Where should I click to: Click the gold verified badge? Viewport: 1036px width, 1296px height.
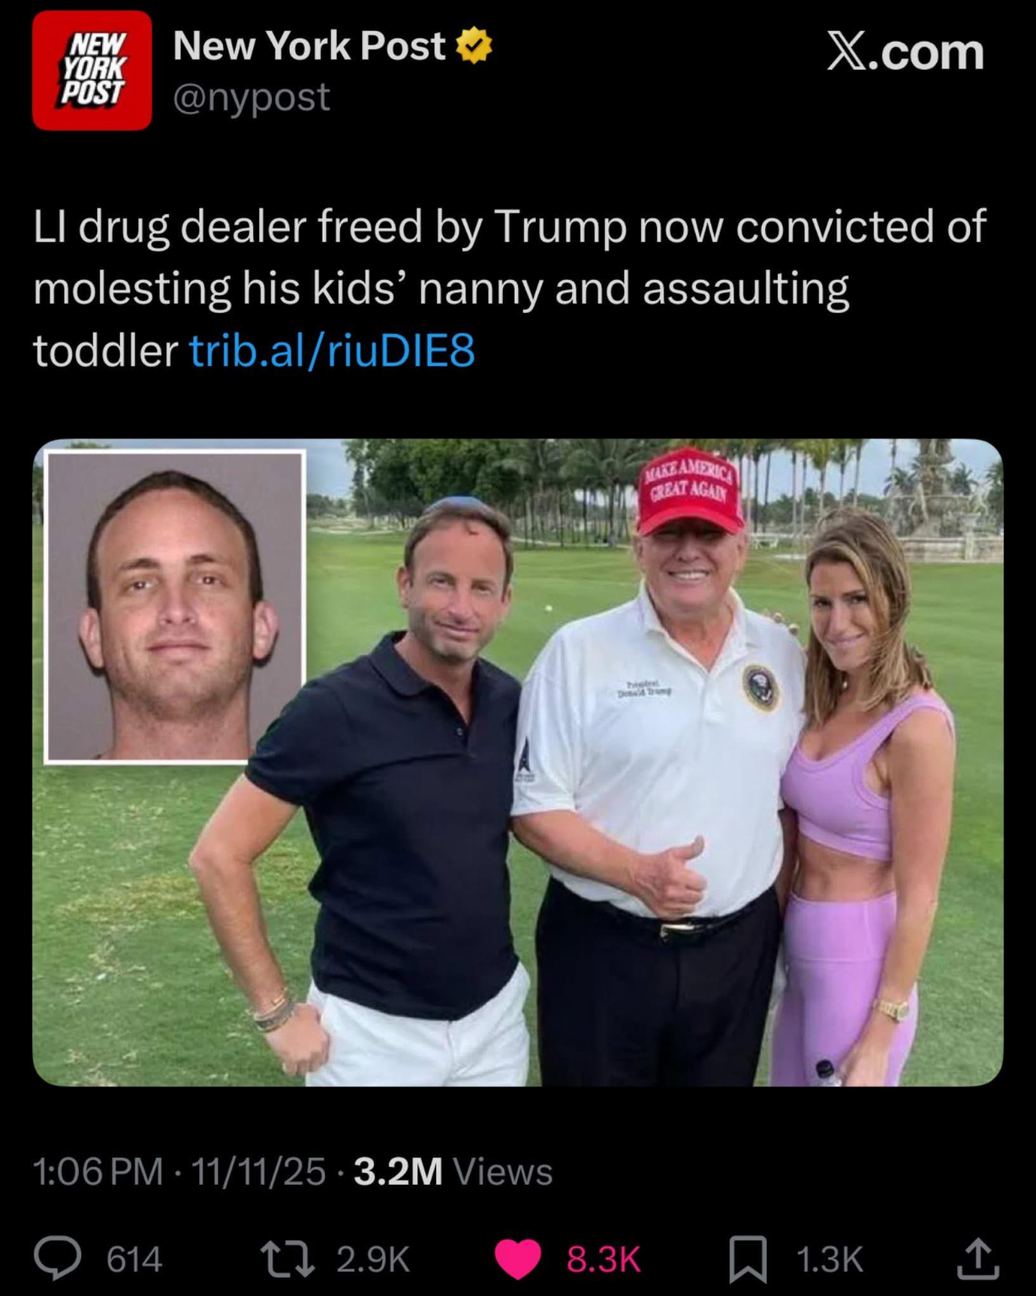475,46
